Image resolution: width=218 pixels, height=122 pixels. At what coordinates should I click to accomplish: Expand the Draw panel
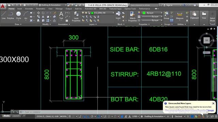(x=18, y=24)
